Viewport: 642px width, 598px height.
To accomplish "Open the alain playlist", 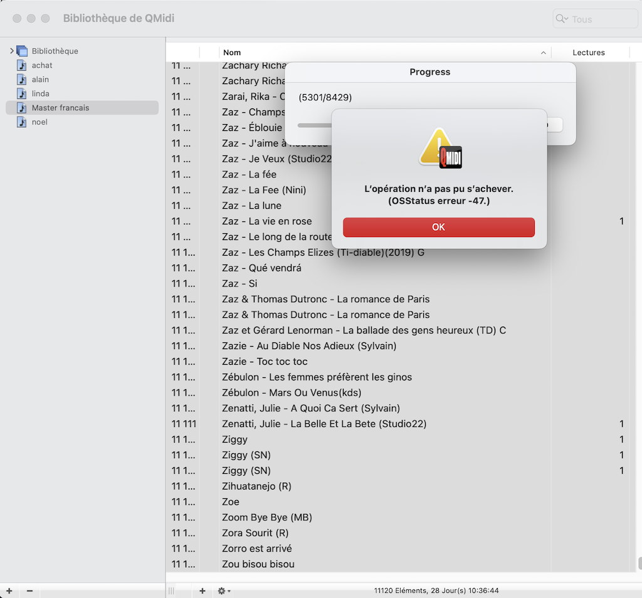I will (40, 80).
